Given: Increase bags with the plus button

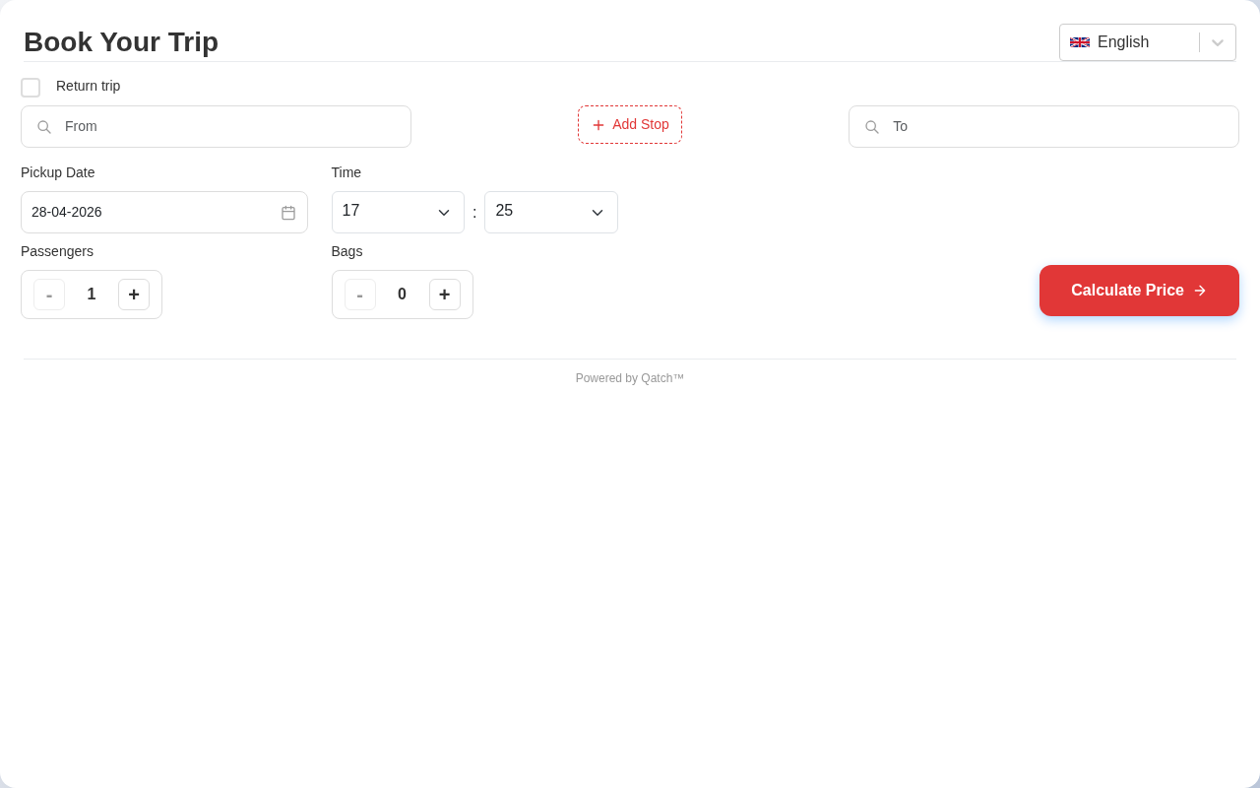Looking at the screenshot, I should click(x=445, y=295).
